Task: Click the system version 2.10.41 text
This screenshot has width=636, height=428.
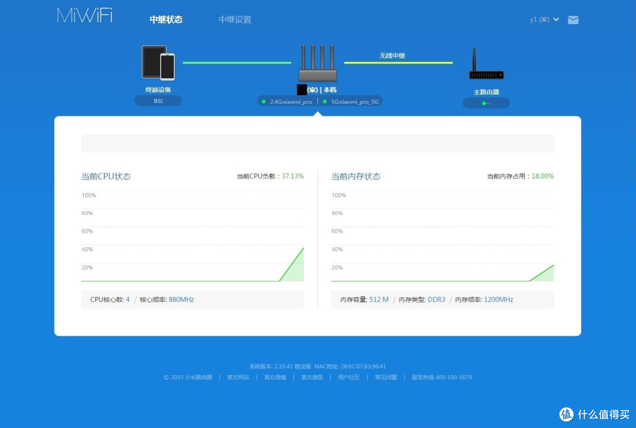Action: tap(280, 366)
